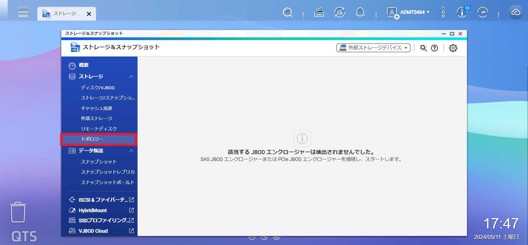
Task: Open the dashboard gauge icon
Action: coord(483,12)
